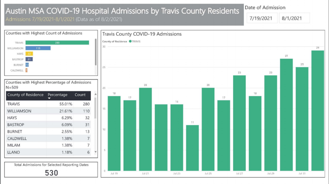
Task: Edit the end date 8/1/2021 field
Action: coord(293,18)
